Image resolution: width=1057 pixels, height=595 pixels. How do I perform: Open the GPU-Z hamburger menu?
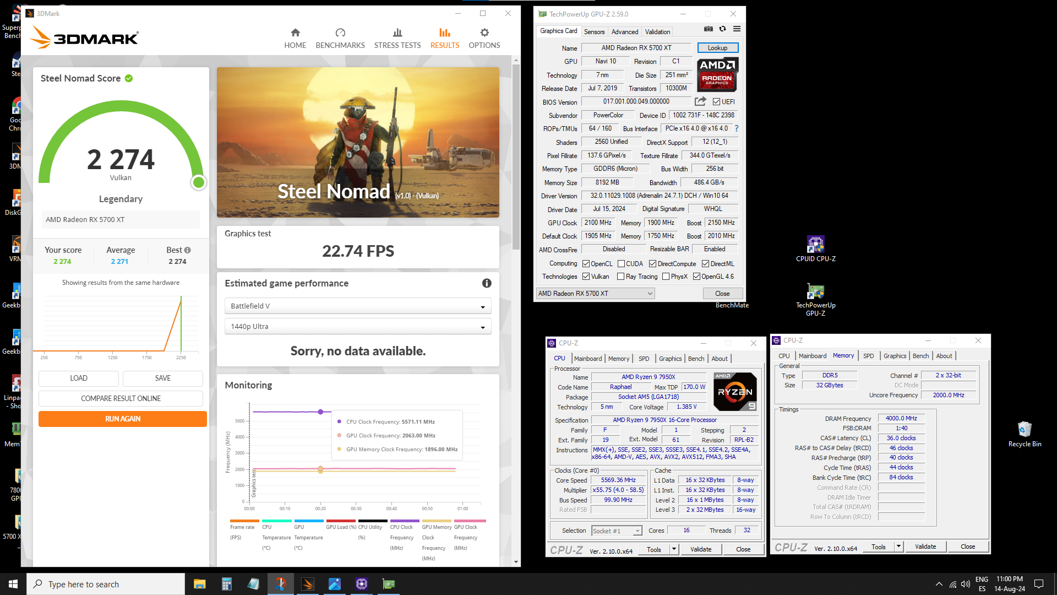coord(737,29)
